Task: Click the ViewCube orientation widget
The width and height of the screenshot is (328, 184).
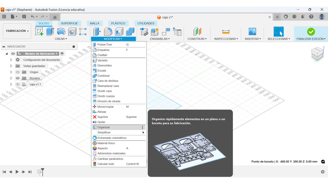Action: coord(317,54)
